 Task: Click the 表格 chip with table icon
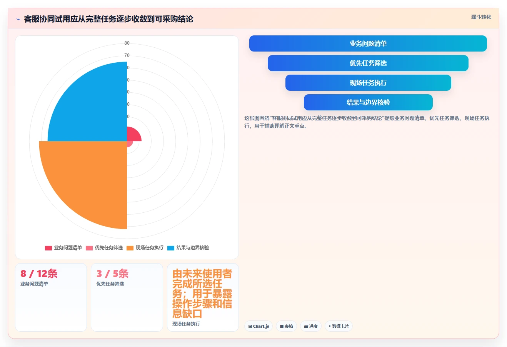coord(286,326)
